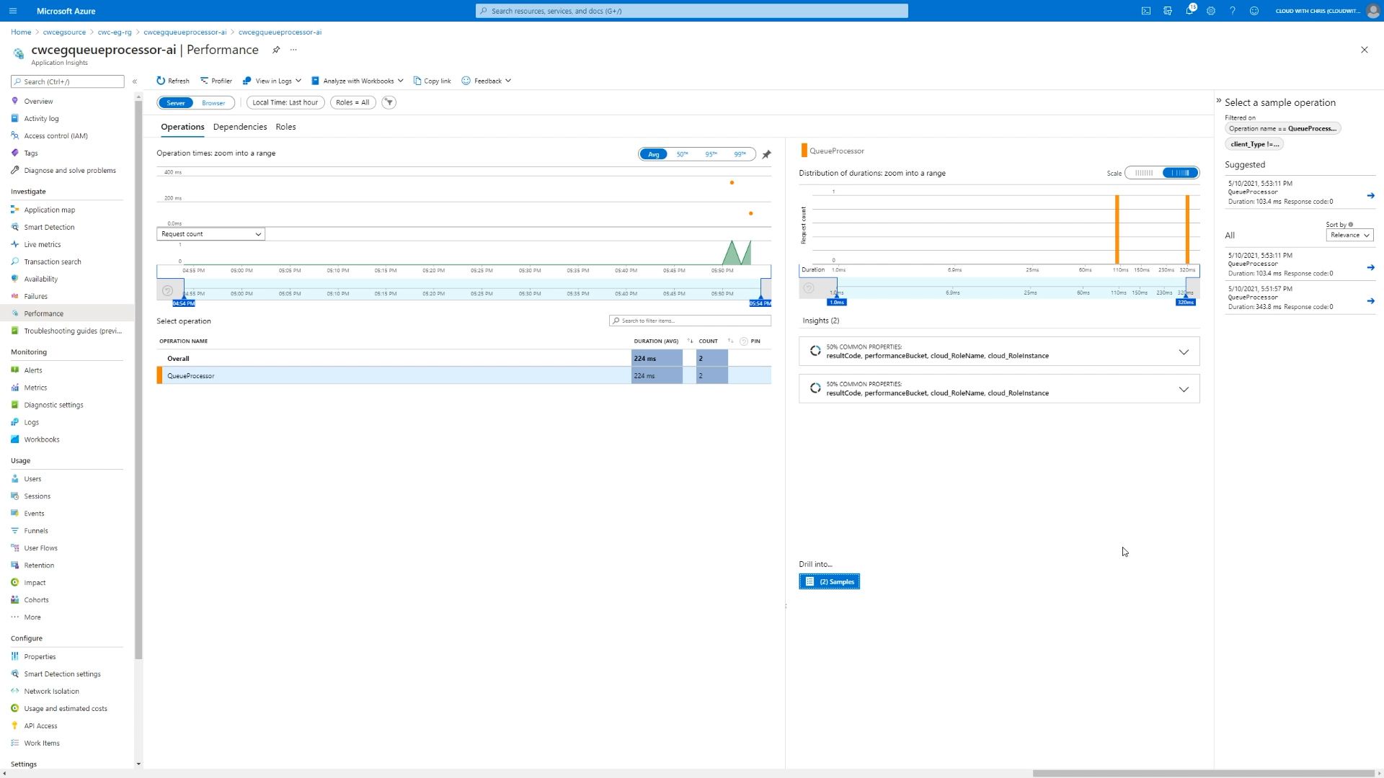Click the Search to filter items field

(x=689, y=320)
